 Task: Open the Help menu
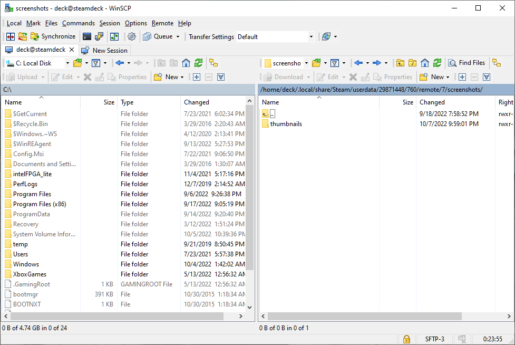coord(184,23)
